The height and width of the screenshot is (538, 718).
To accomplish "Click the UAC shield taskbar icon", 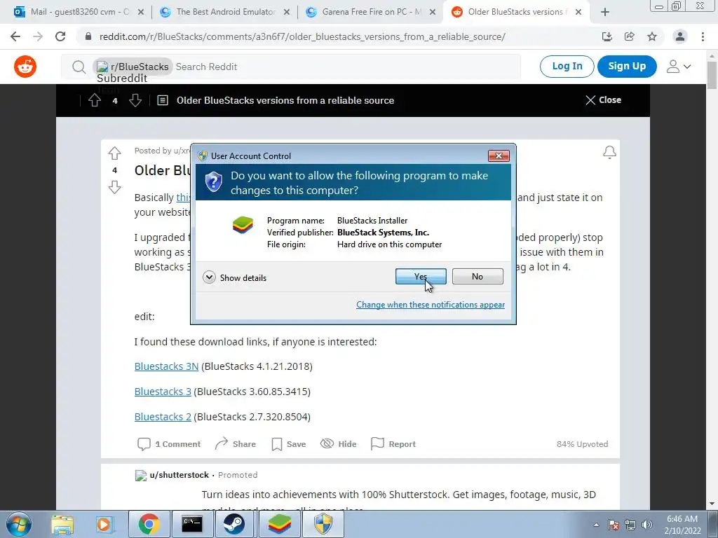I will [323, 524].
